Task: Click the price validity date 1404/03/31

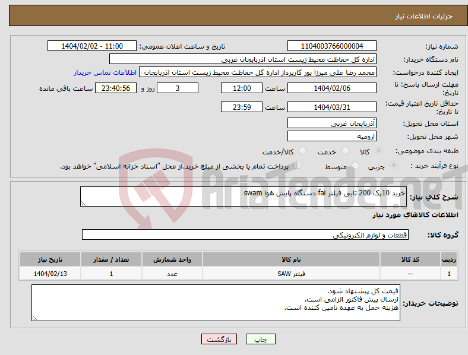Action: coord(332,107)
